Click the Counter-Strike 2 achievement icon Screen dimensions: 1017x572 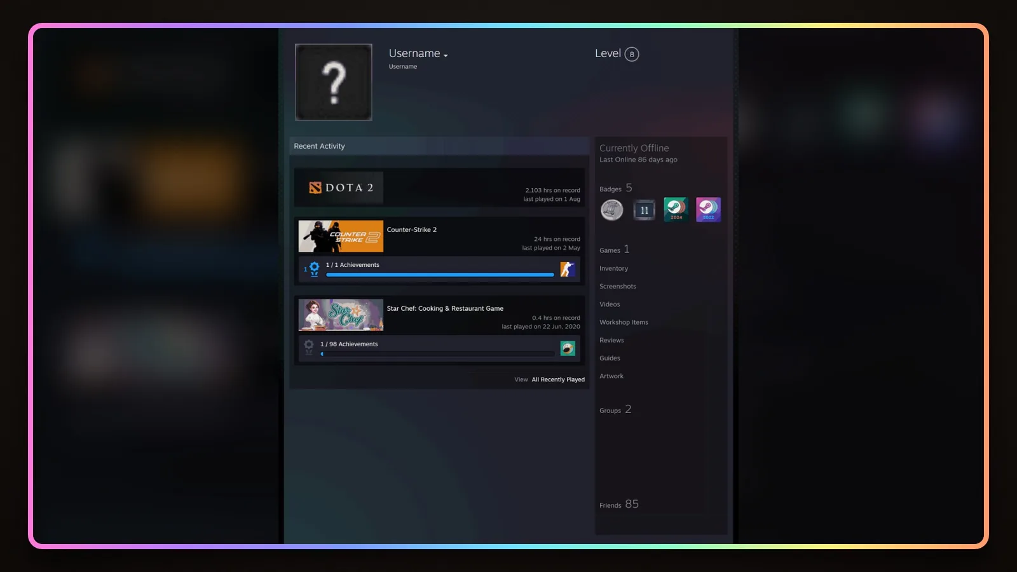(568, 269)
